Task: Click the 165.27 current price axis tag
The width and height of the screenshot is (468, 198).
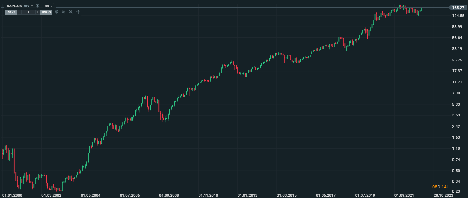Action: click(458, 8)
